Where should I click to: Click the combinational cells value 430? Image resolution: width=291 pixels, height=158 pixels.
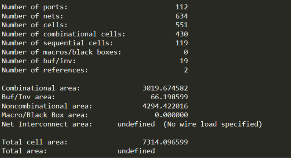tap(182, 34)
